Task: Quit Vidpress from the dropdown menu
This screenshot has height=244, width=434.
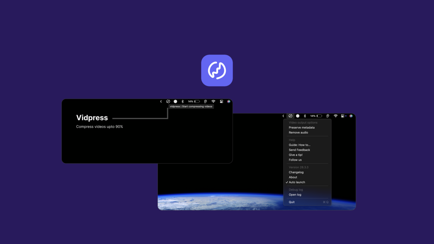Action: tap(307, 202)
